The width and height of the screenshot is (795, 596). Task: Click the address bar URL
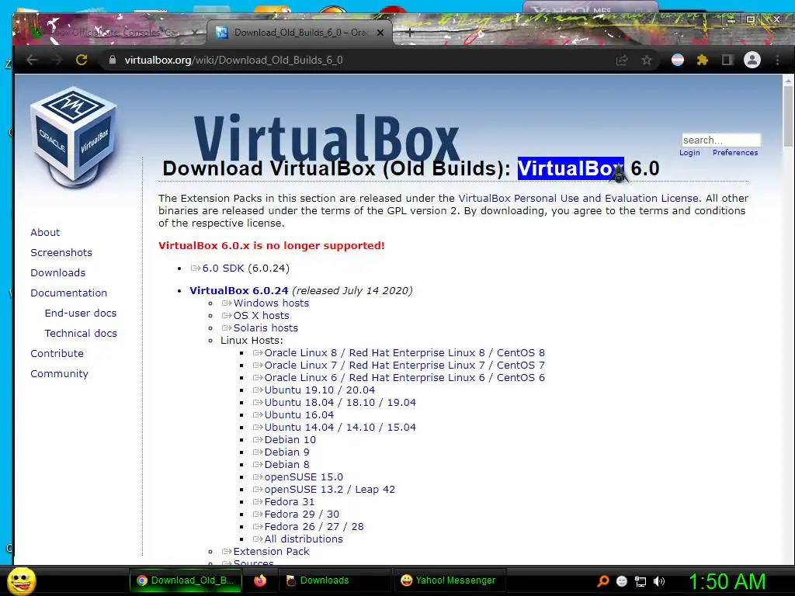pyautogui.click(x=234, y=61)
